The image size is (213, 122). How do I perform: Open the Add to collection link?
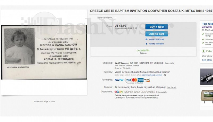(x=156, y=44)
